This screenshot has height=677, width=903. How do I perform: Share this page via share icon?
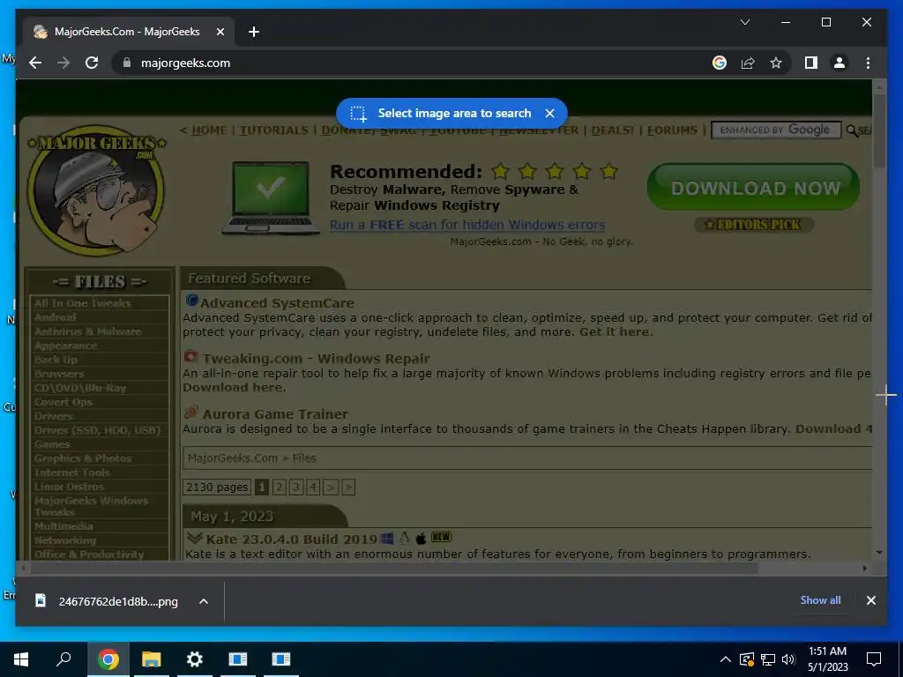(748, 63)
